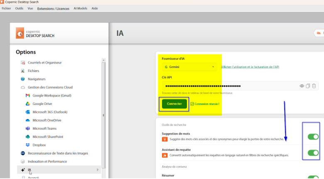Open the Aide menu

[x=95, y=8]
